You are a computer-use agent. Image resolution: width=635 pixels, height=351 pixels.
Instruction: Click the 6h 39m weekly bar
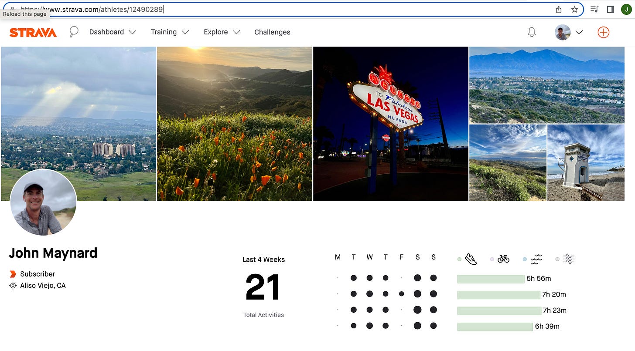(495, 327)
